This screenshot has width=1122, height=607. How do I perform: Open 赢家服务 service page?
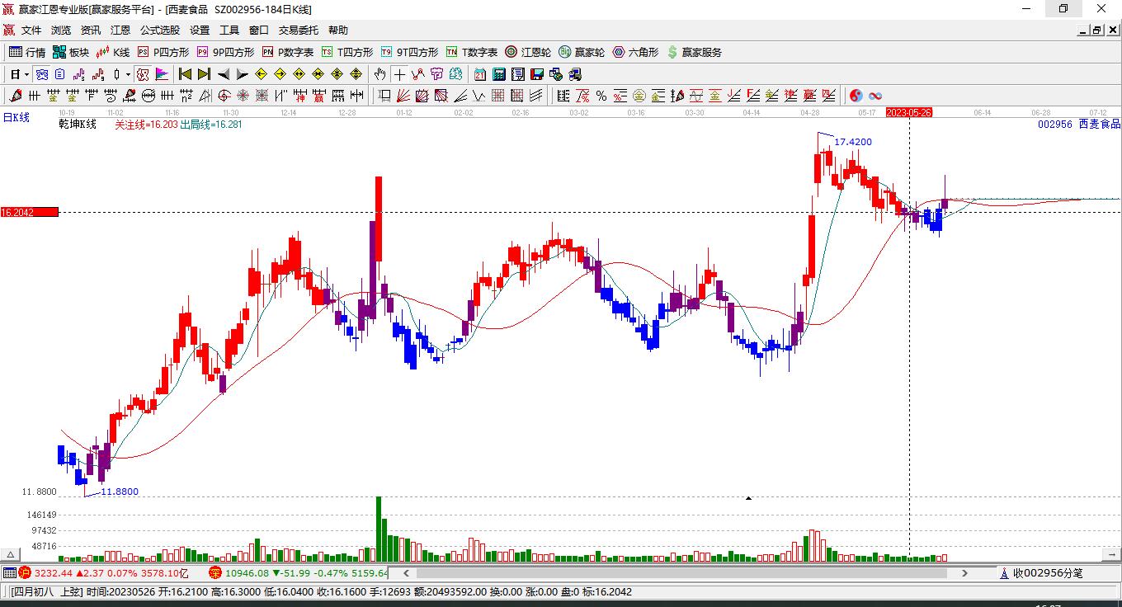(x=694, y=52)
